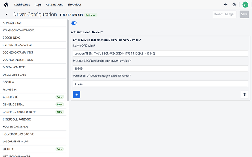This screenshot has height=157, width=252.
Task: Click the Tulip logo icon
Action: [x=6, y=5]
